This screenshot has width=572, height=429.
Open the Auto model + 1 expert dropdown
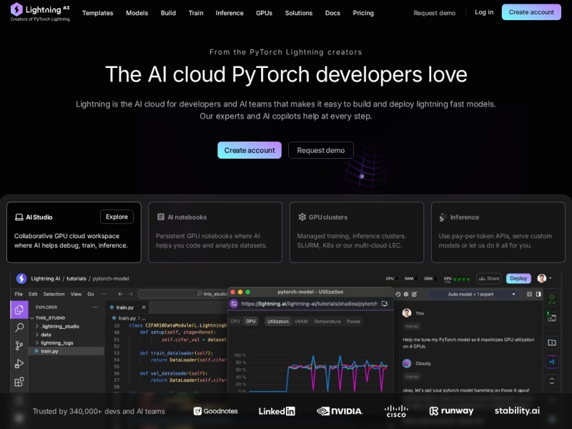pos(473,294)
